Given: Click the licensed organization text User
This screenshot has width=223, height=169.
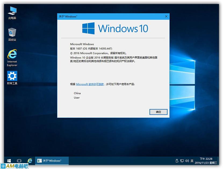Looking at the screenshot, I should pos(77,98).
